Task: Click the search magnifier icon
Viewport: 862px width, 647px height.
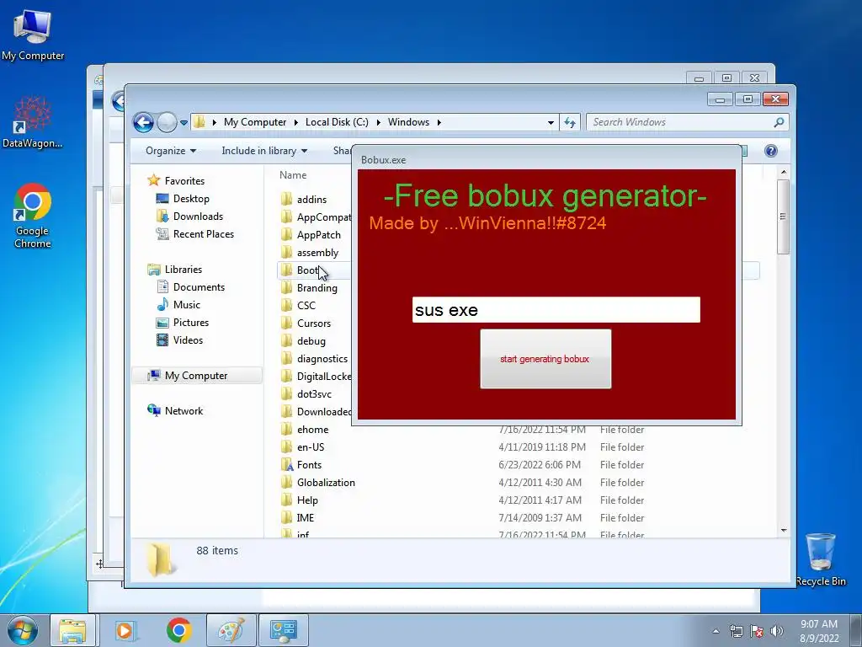Action: pyautogui.click(x=779, y=122)
